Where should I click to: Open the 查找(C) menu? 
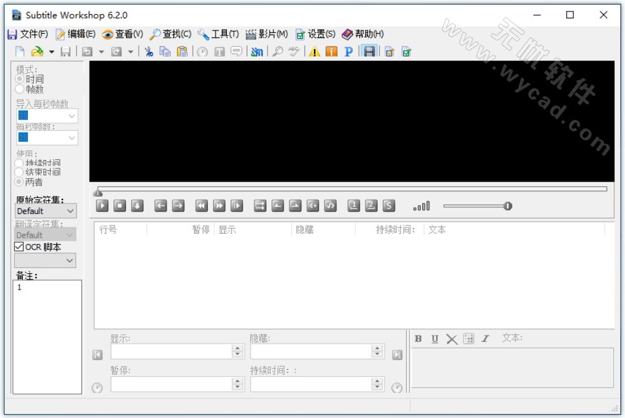click(x=170, y=34)
